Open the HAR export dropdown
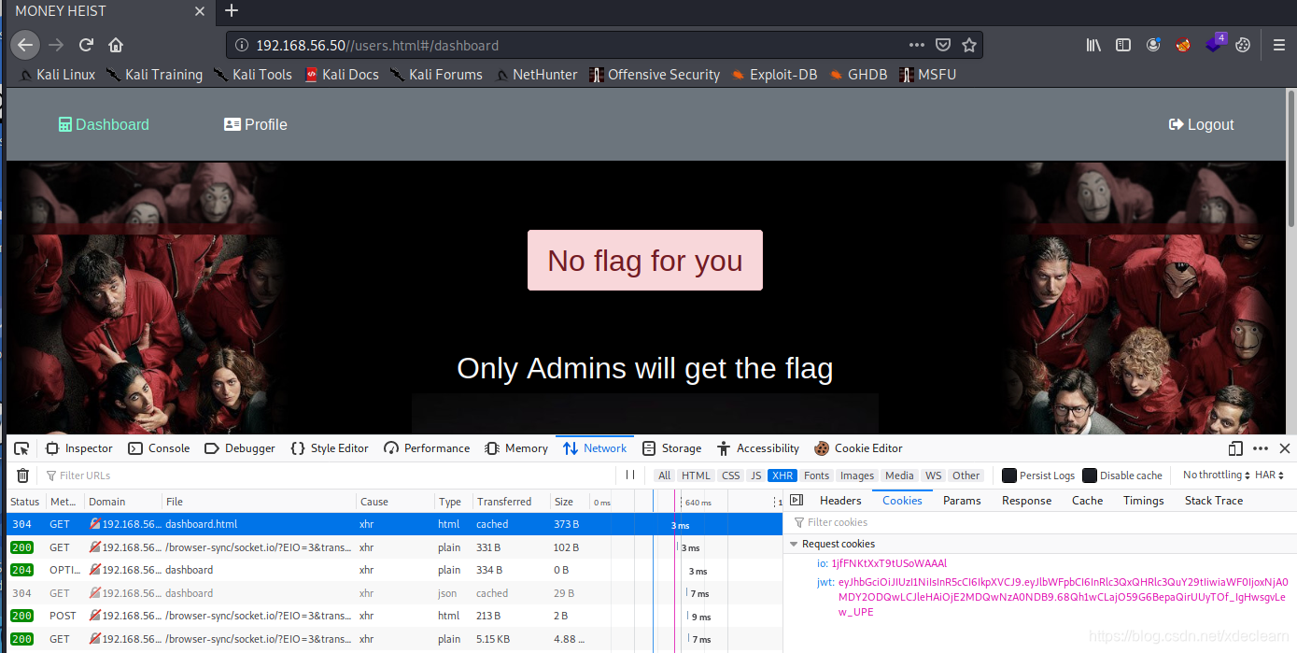 [1270, 475]
